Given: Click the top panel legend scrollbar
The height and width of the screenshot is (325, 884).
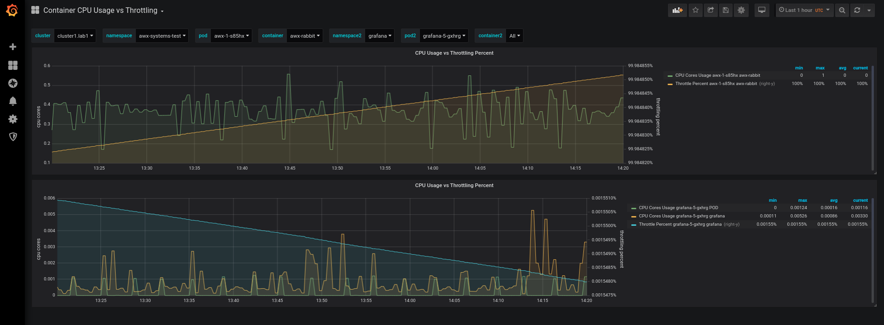Looking at the screenshot, I should coord(872,118).
